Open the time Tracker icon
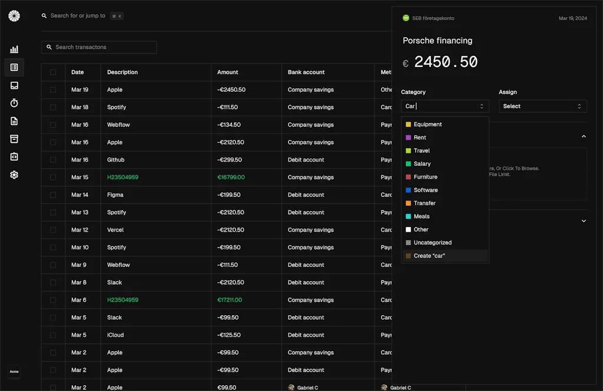603x391 pixels. click(14, 103)
